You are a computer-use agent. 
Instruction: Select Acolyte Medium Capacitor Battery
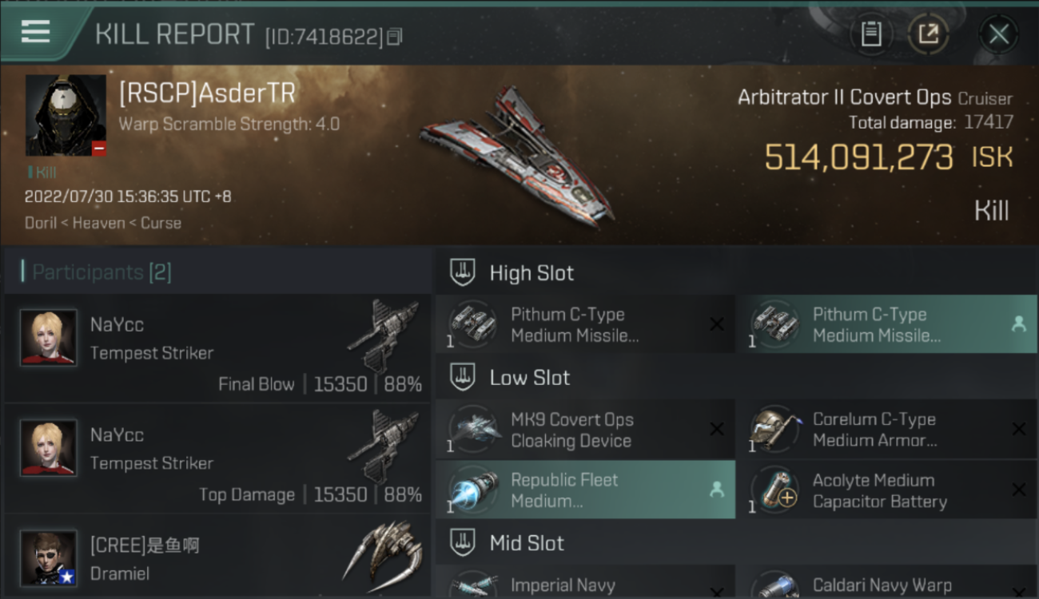click(x=886, y=490)
